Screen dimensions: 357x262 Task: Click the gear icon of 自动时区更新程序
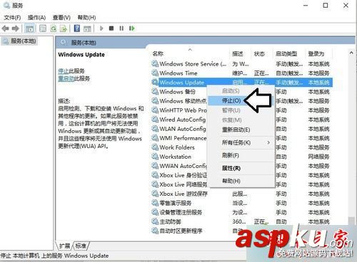(155, 231)
